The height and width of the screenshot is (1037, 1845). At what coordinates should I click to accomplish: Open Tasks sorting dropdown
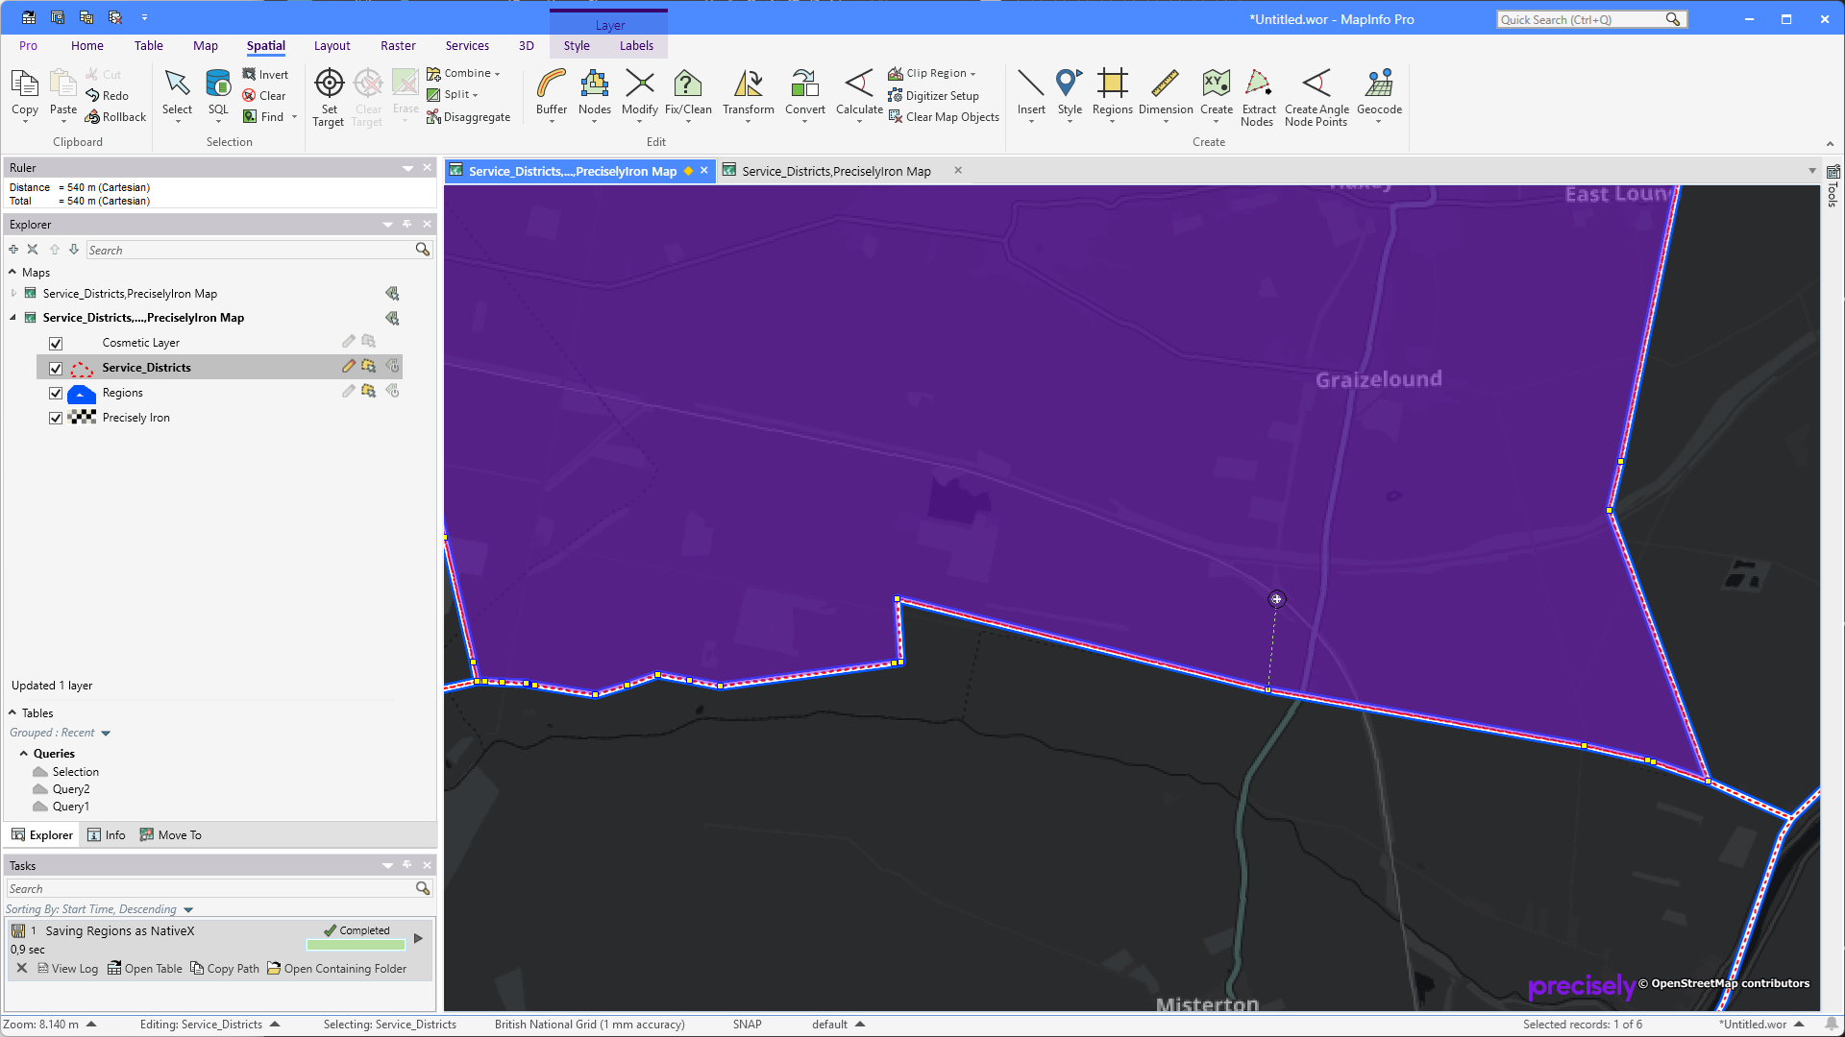pos(188,910)
